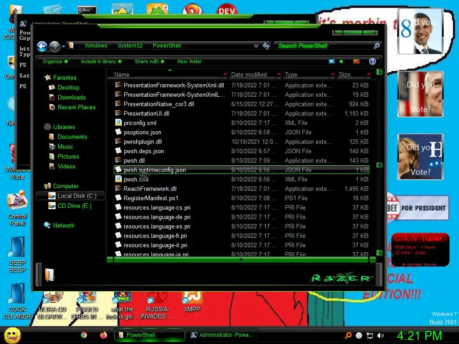Viewport: 459px width, 344px height.
Task: Select CD Drive (E:) in sidebar
Action: 74,206
